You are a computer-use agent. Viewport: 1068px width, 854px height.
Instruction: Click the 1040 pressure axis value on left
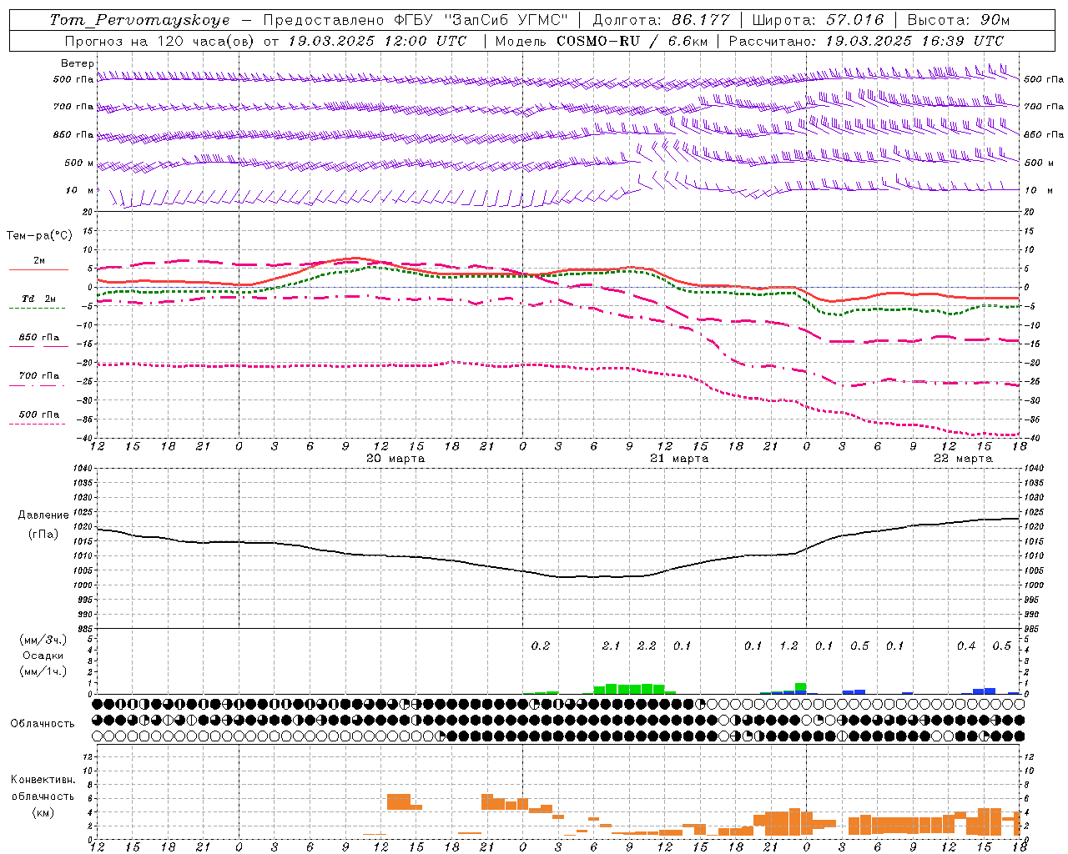(x=84, y=469)
